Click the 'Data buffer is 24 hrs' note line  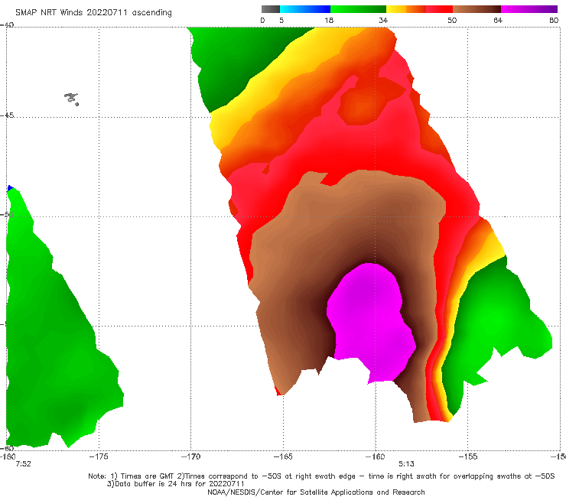[x=176, y=484]
